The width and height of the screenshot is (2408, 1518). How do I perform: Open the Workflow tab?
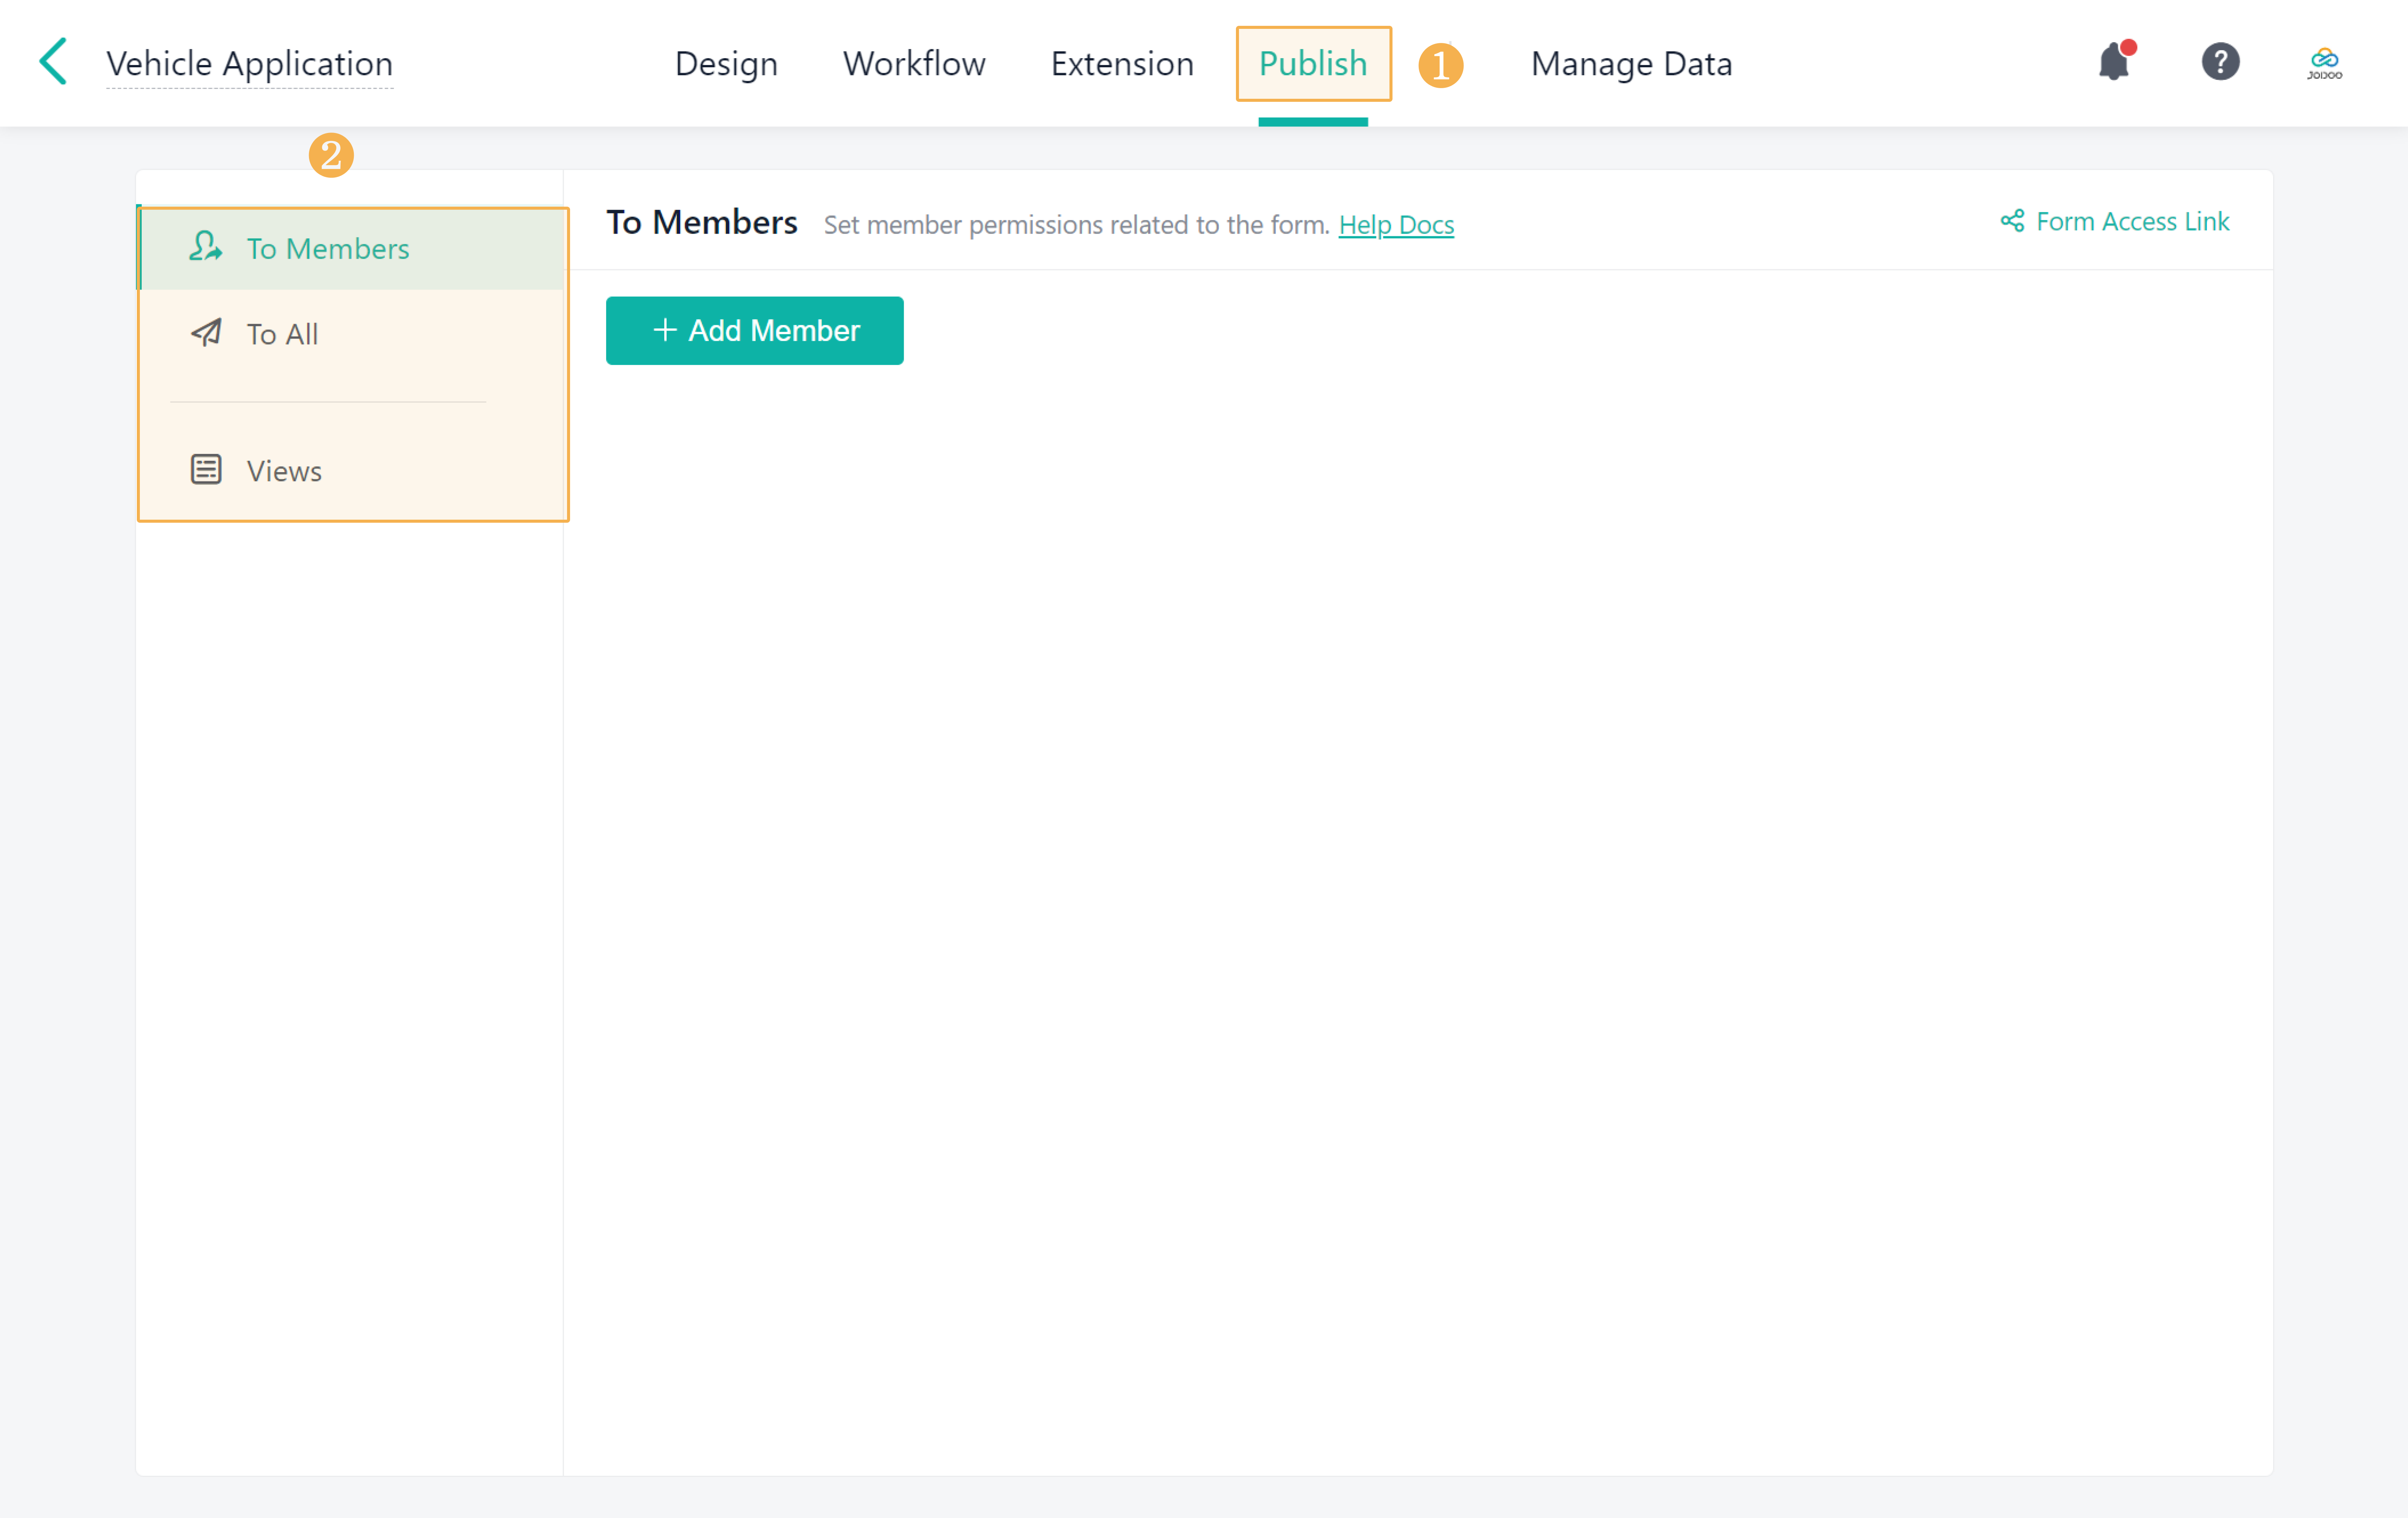point(914,64)
